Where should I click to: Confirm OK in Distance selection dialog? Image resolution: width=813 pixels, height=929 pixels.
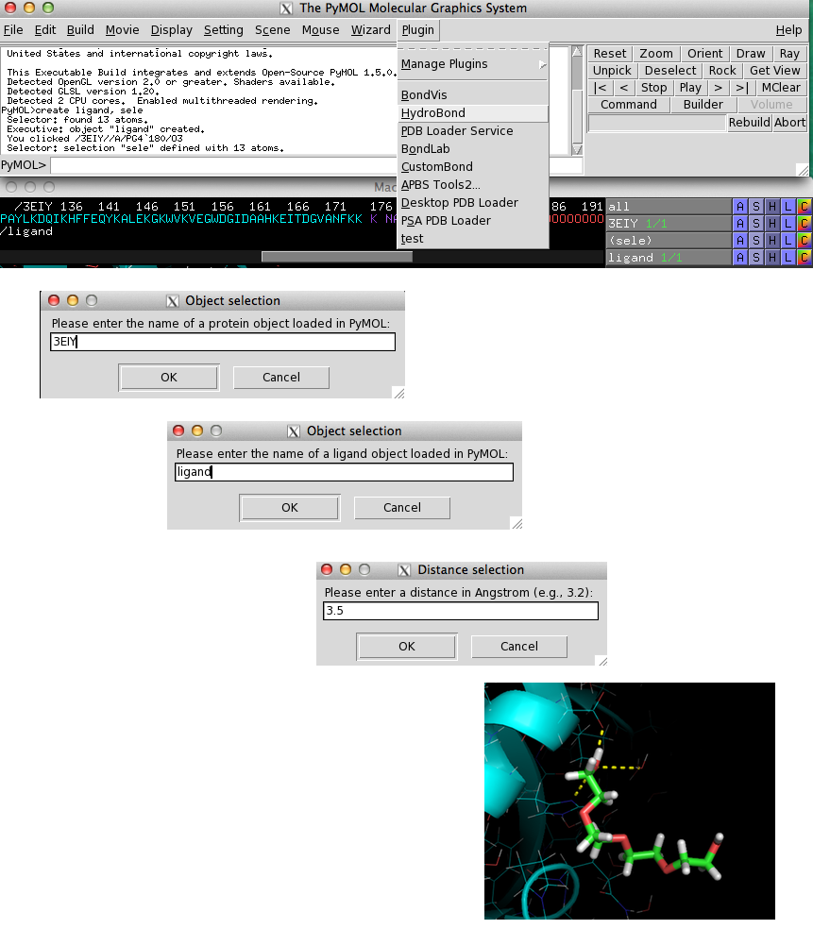tap(406, 647)
